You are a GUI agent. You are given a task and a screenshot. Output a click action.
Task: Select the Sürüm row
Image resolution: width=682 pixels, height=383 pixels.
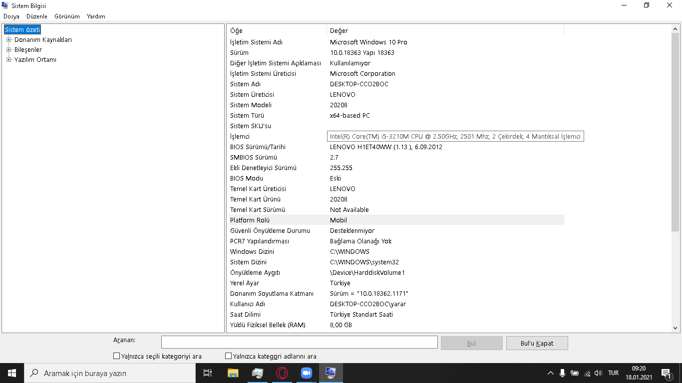(x=396, y=53)
